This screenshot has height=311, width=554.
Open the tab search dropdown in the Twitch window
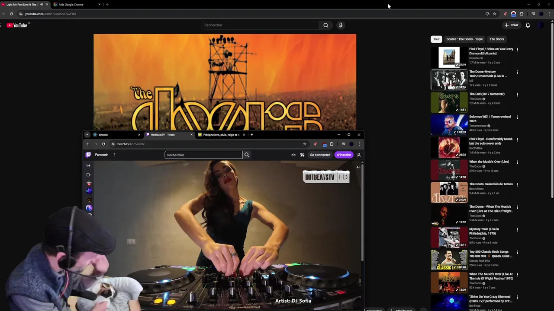87,135
